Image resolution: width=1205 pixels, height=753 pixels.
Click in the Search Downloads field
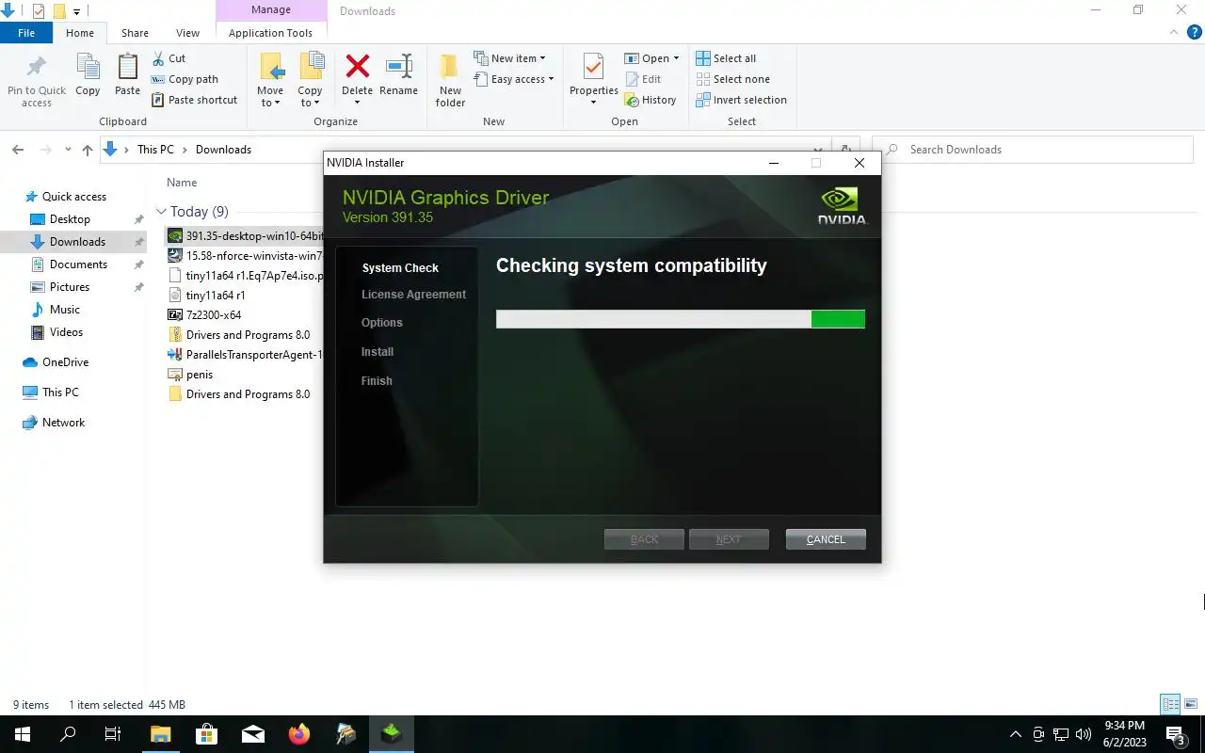coord(1033,150)
